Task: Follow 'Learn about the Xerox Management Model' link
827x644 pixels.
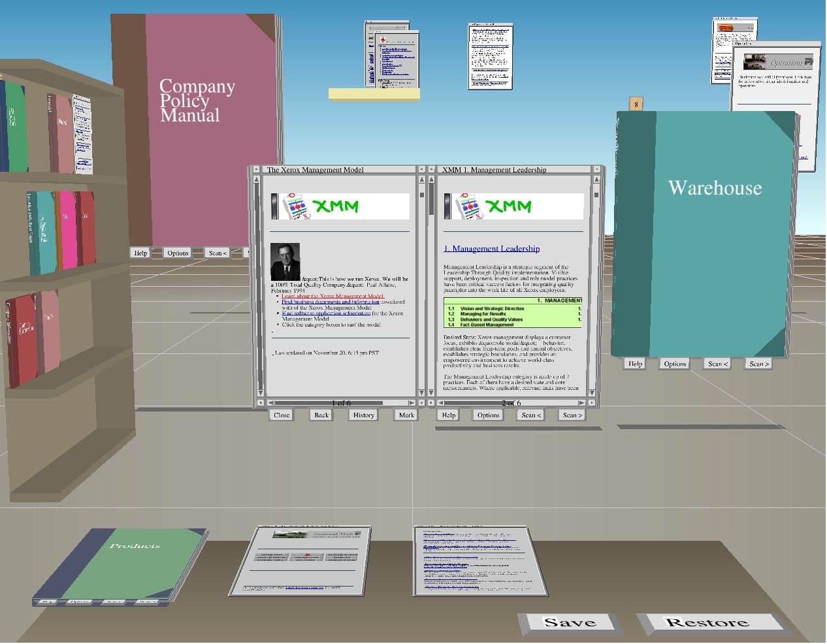Action: tap(332, 297)
